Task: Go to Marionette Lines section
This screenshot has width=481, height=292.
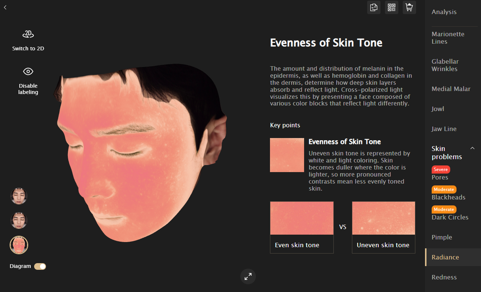Action: (448, 38)
